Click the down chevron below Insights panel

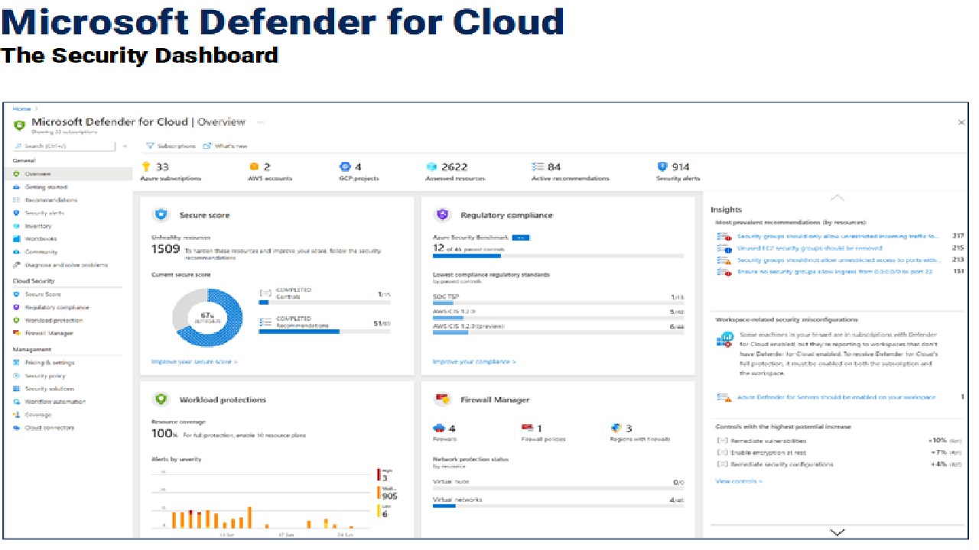pos(838,532)
